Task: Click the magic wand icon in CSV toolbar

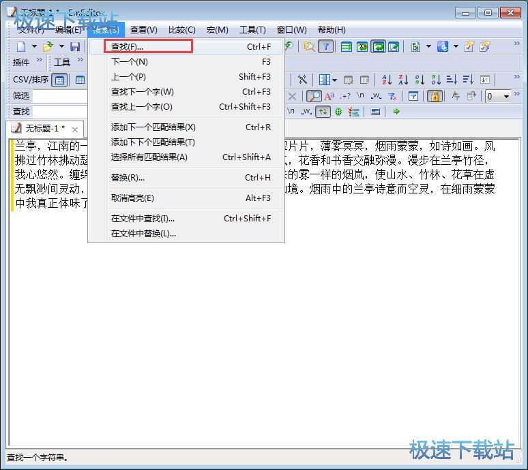Action: click(x=302, y=80)
